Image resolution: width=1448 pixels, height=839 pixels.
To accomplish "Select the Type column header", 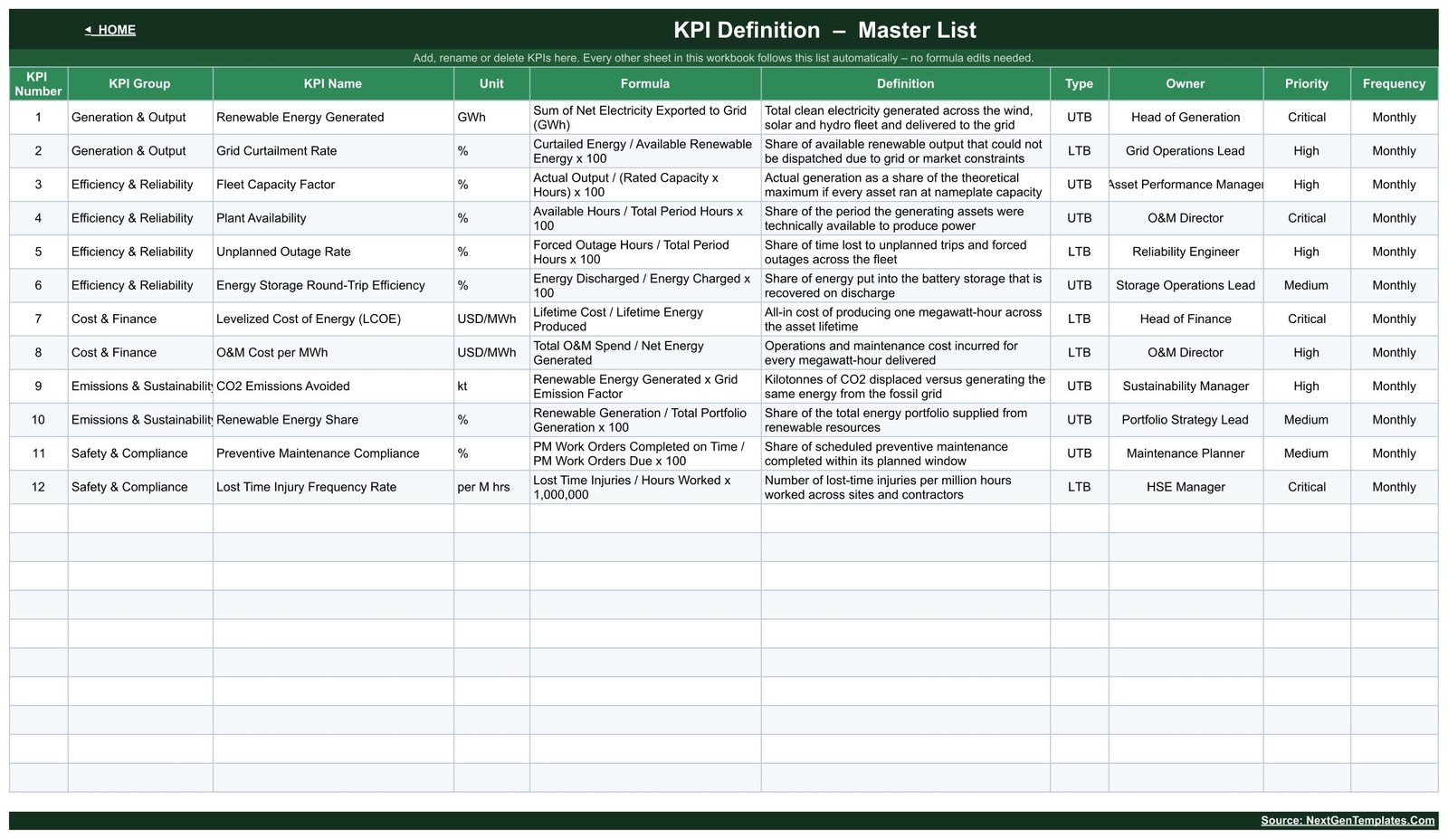I will 1079,83.
